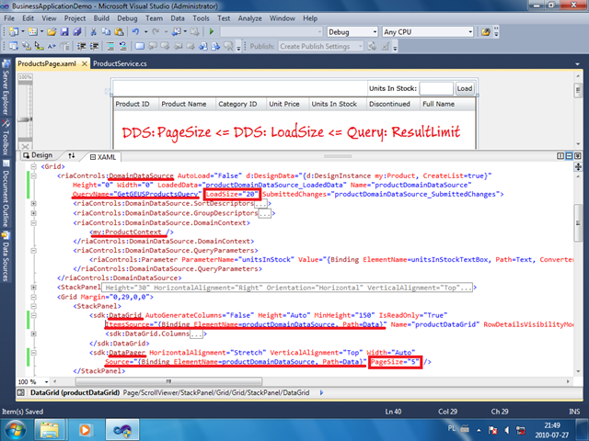Click the Open File folder icon

[52, 32]
